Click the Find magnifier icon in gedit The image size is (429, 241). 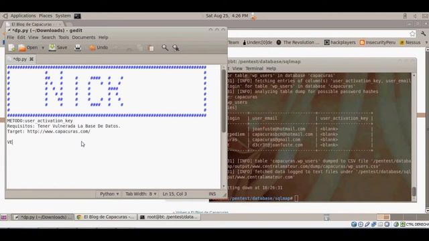165,48
